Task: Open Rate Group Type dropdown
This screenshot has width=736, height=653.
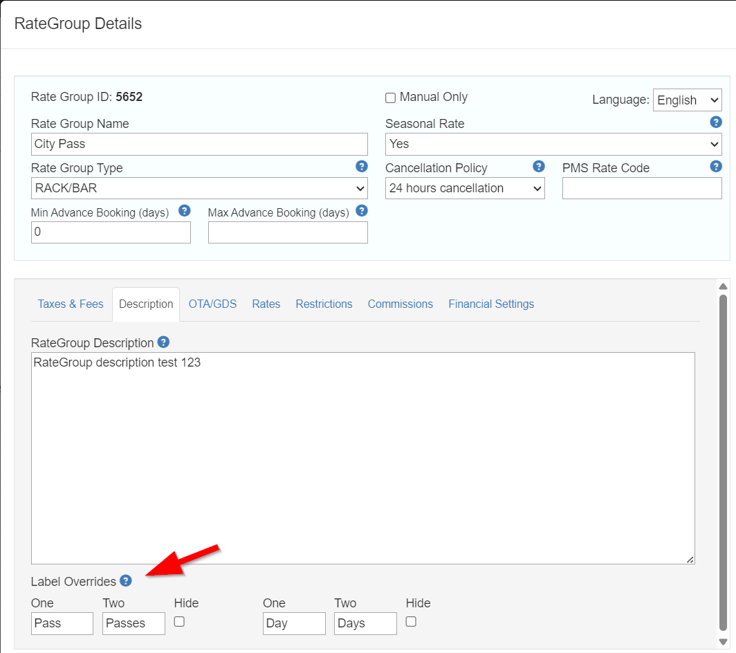Action: click(199, 188)
